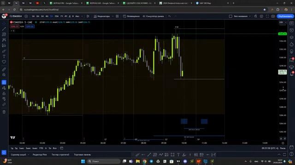Toggle lock all drawings
Viewport: 295px width, 165px height.
click(x=4, y=93)
